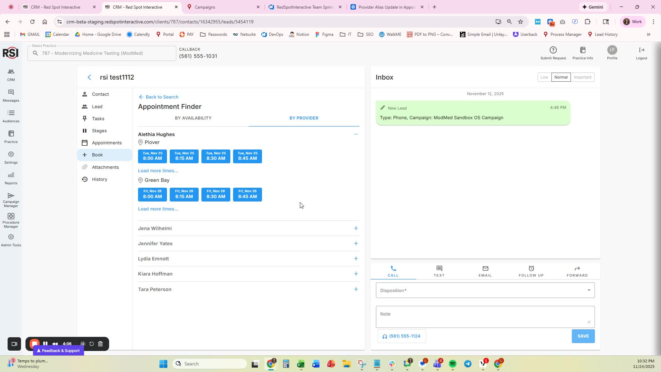
Task: Switch to the By Availability tab
Action: [x=193, y=118]
